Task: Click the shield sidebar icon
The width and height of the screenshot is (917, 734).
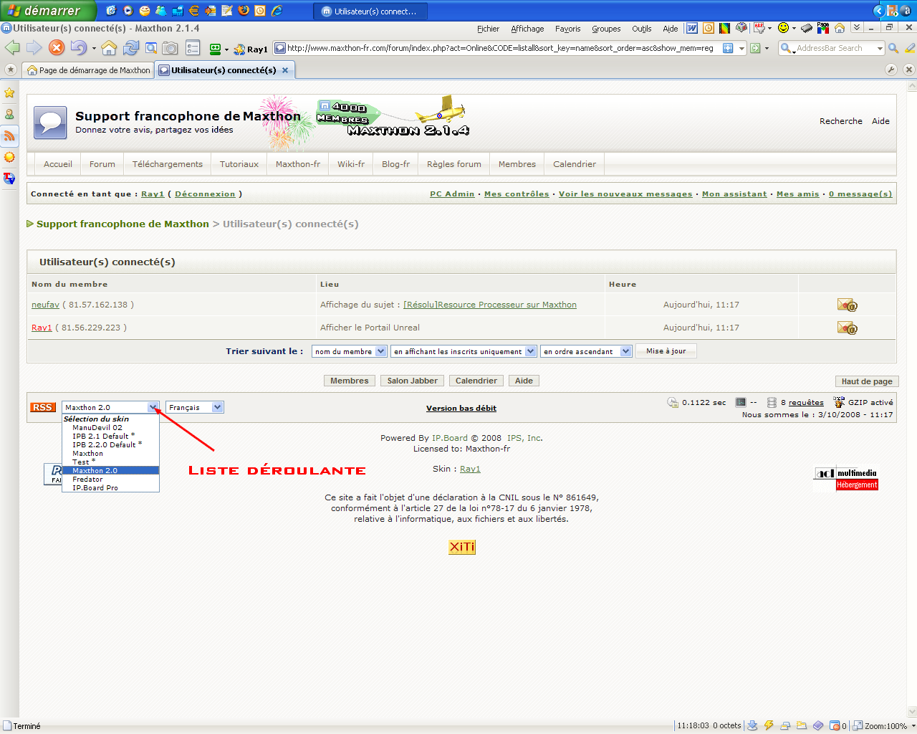Action: coord(9,178)
